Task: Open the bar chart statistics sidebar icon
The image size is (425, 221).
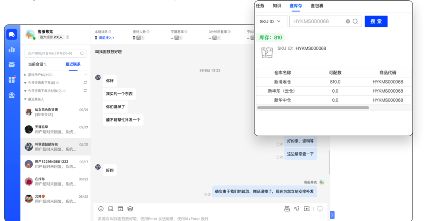Action: (12, 50)
